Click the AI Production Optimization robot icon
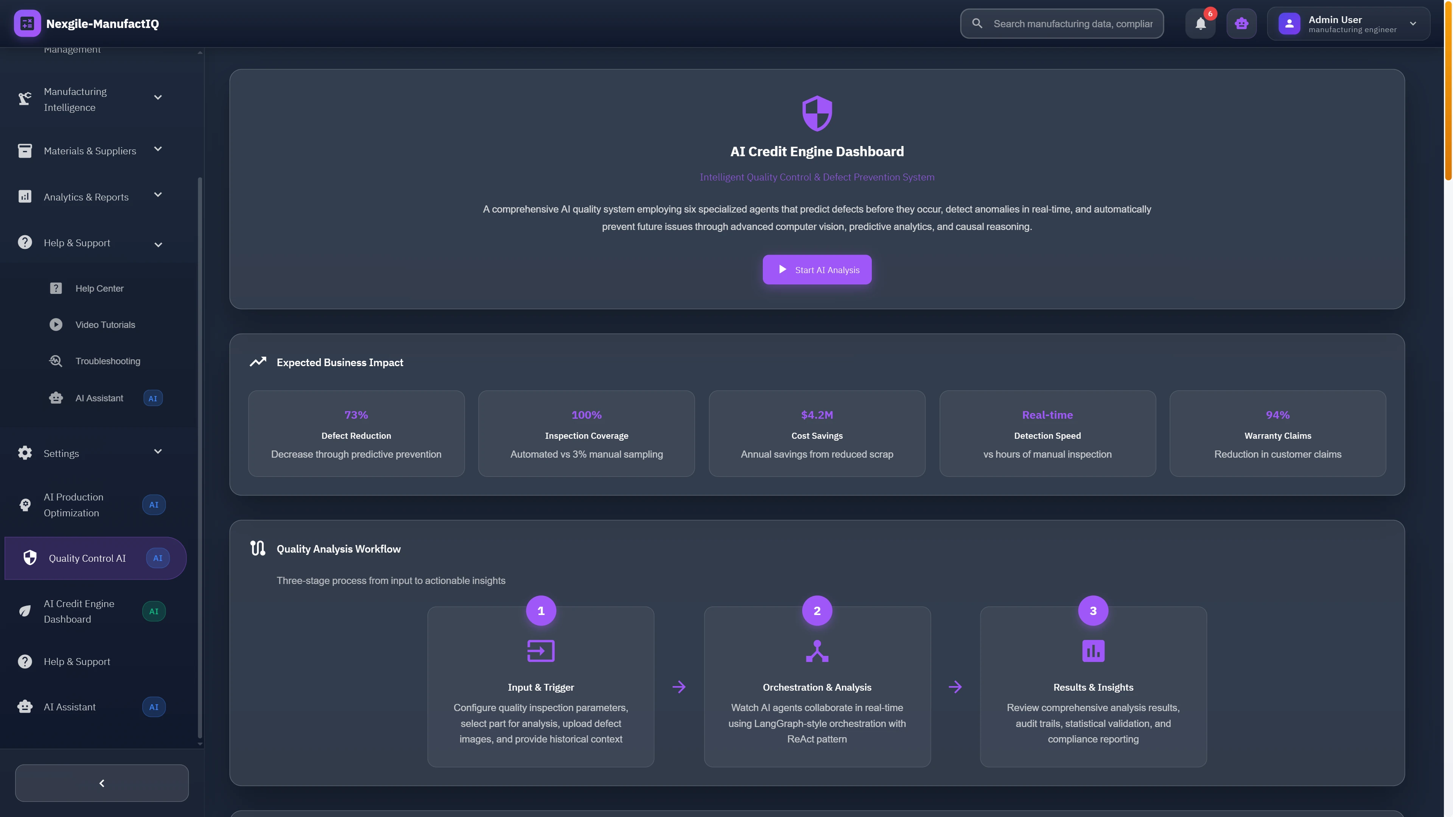This screenshot has height=817, width=1453. point(25,505)
